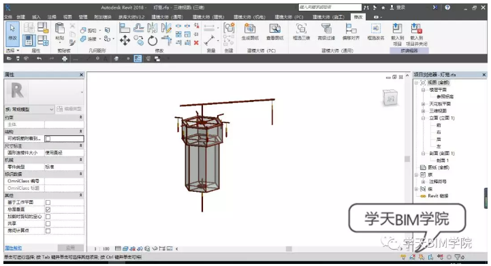Click the 载入到项目 button

point(397,35)
